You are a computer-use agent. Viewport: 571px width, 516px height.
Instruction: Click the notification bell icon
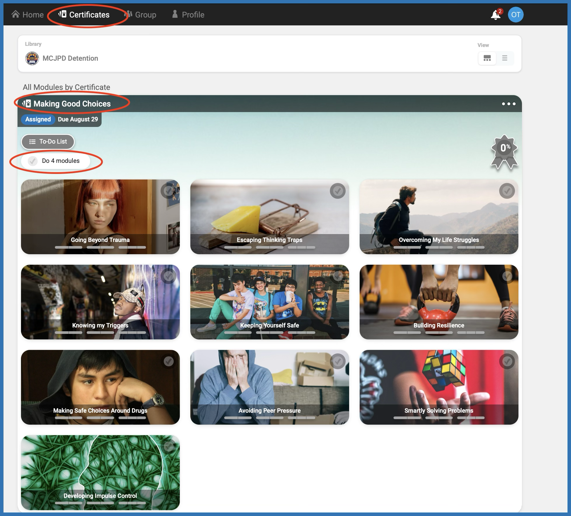495,15
